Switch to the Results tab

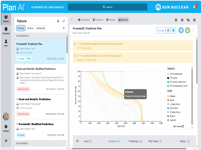tap(123, 20)
